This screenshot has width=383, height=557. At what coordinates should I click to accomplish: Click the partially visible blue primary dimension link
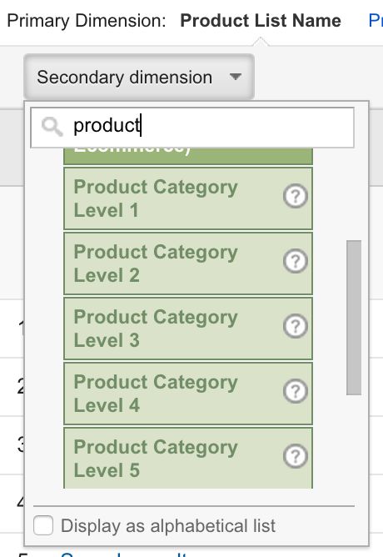376,21
